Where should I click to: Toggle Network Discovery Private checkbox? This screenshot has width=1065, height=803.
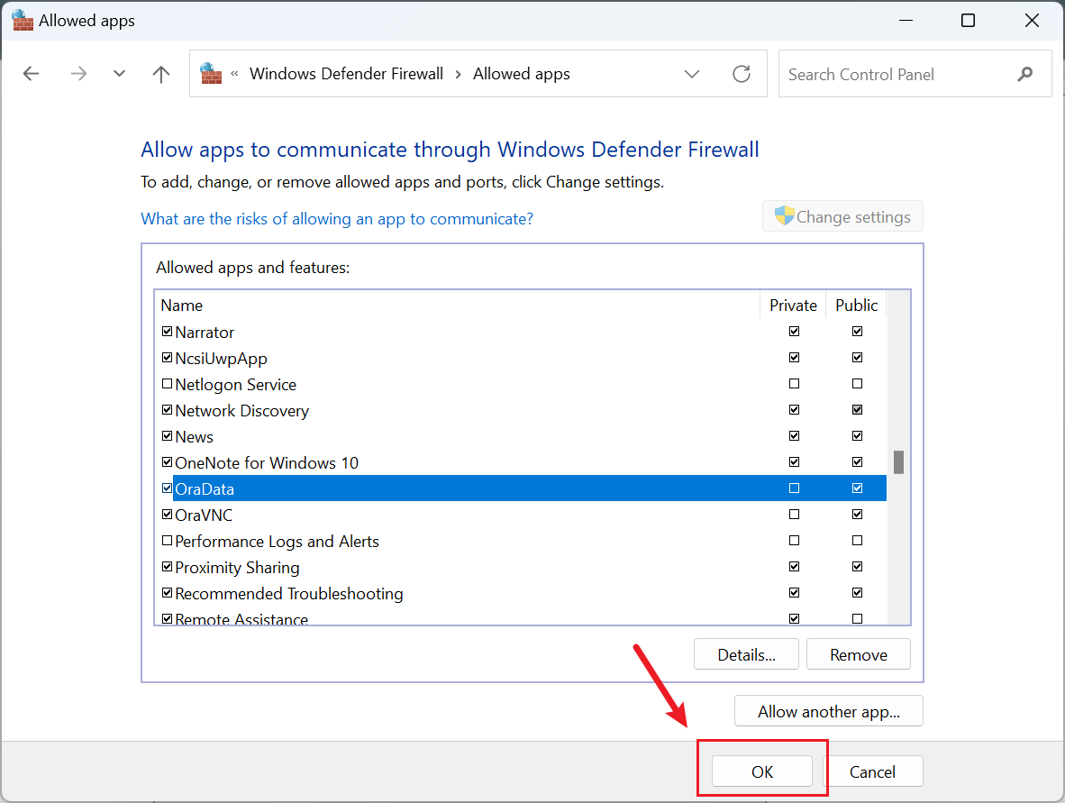[794, 410]
